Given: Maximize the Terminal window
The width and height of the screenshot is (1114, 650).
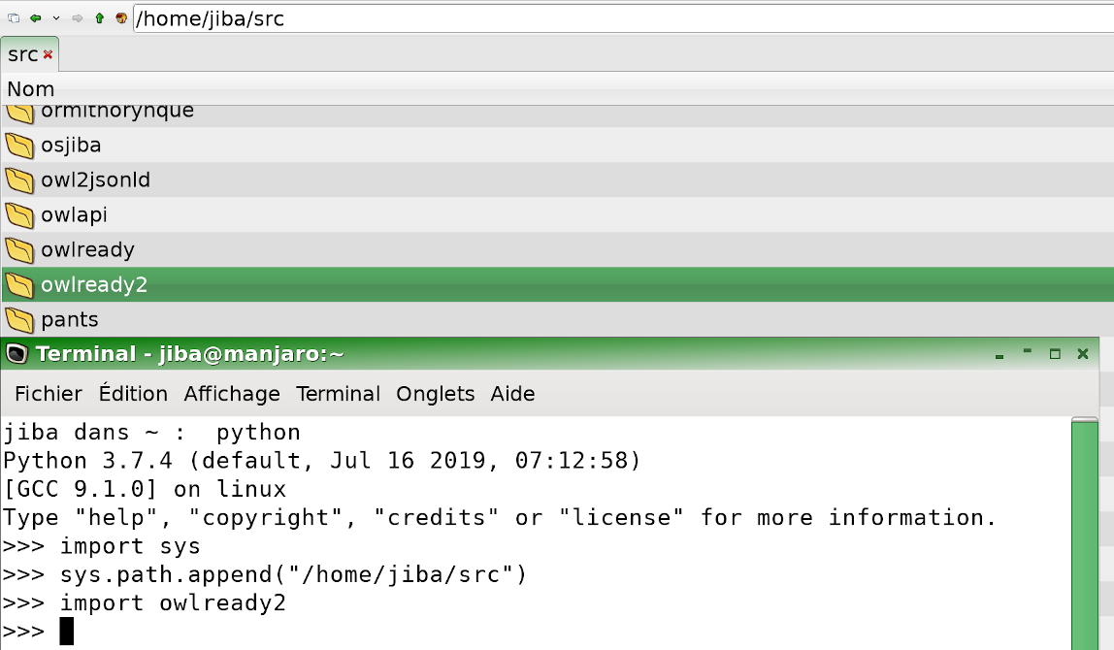Looking at the screenshot, I should pyautogui.click(x=1055, y=354).
